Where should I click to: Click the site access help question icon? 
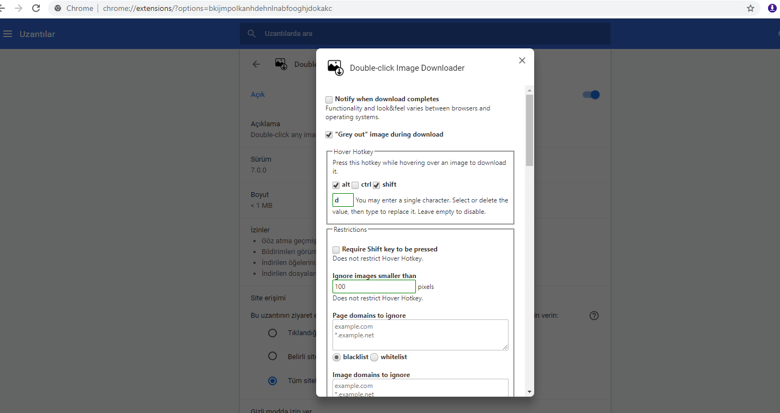point(594,316)
